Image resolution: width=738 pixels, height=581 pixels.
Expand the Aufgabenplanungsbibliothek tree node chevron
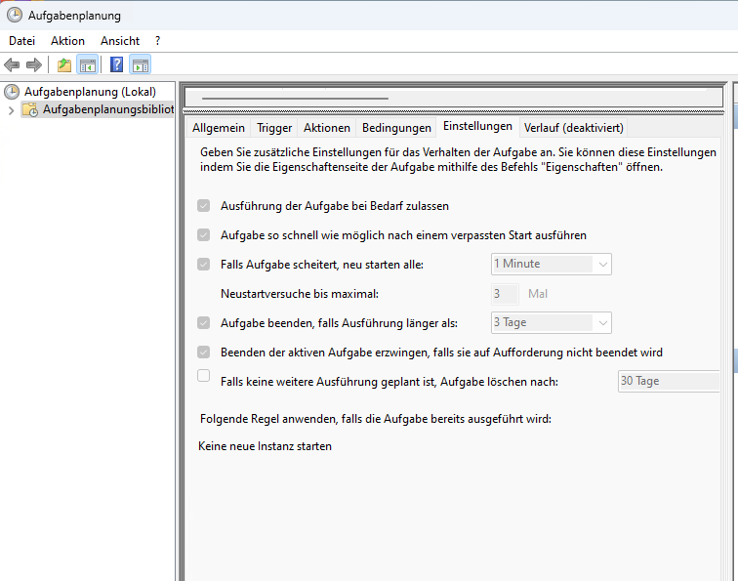click(12, 110)
